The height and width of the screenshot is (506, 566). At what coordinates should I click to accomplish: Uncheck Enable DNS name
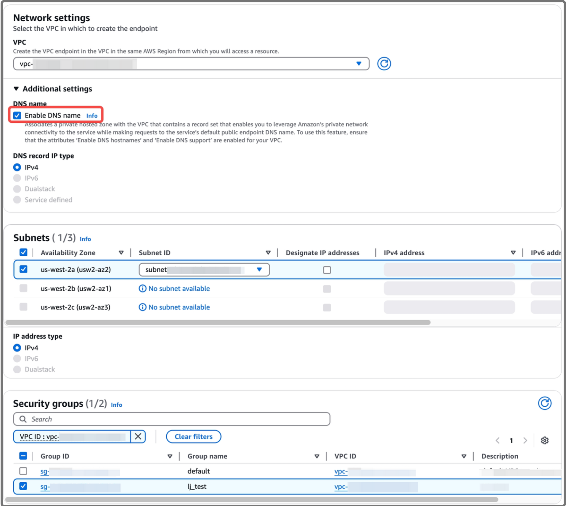click(x=17, y=115)
